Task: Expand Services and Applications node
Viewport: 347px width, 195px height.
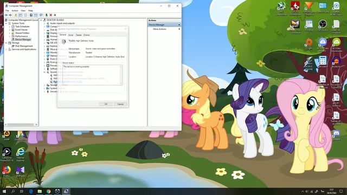Action: pos(6,49)
